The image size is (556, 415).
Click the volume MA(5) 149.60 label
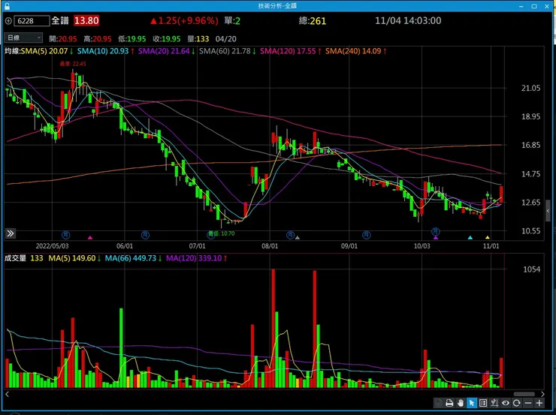[72, 258]
